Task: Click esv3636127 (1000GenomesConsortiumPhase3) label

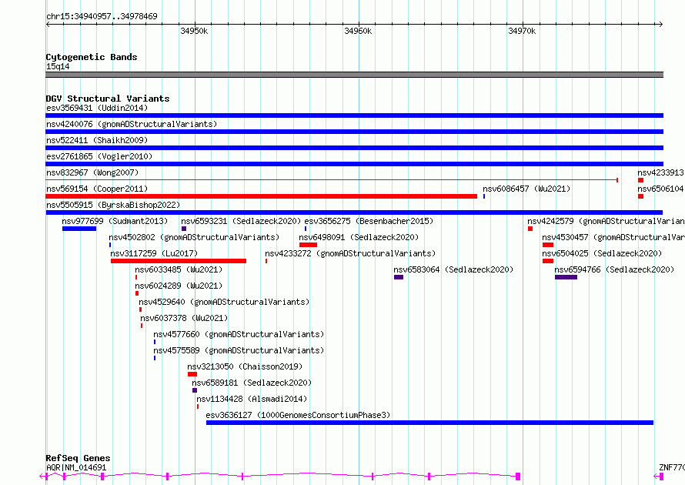Action: click(298, 415)
